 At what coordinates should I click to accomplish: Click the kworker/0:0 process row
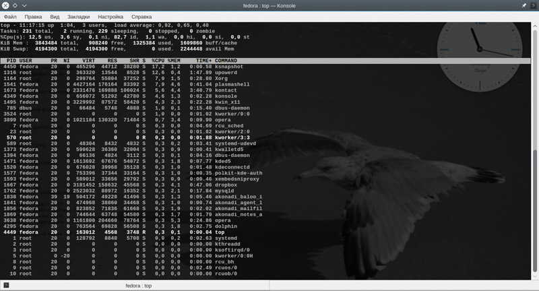[127, 114]
